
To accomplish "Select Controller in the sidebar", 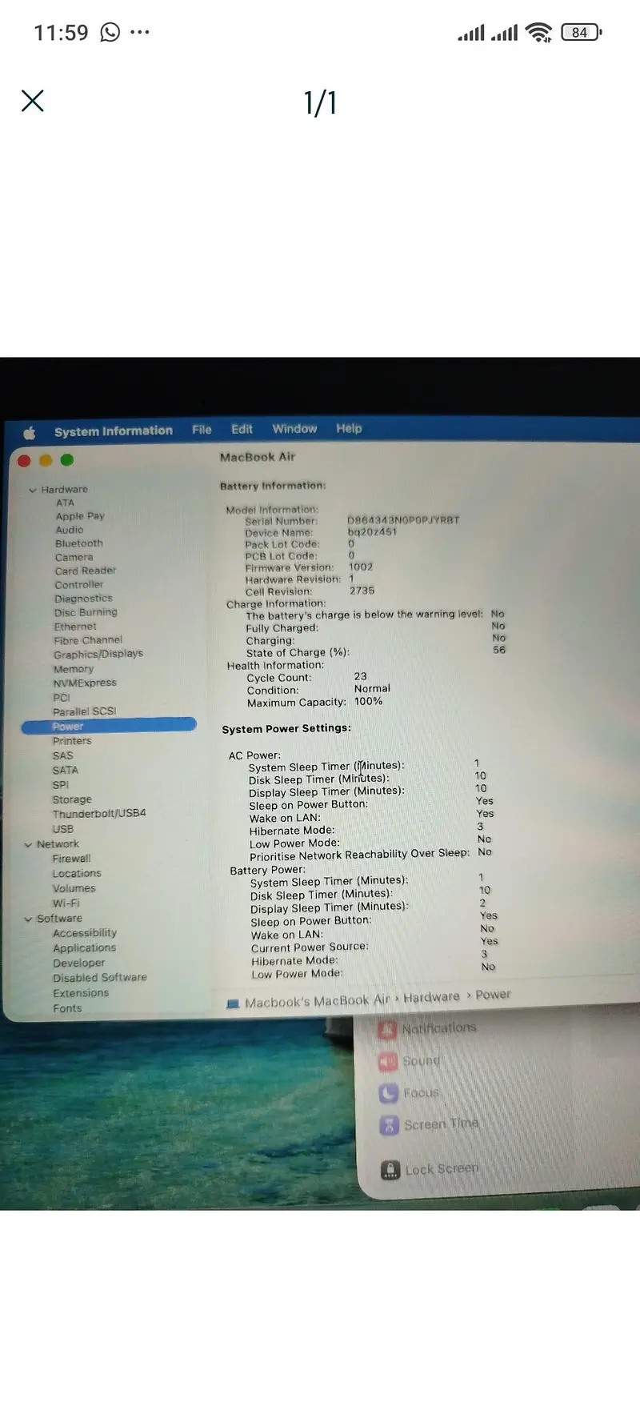I will (x=78, y=585).
